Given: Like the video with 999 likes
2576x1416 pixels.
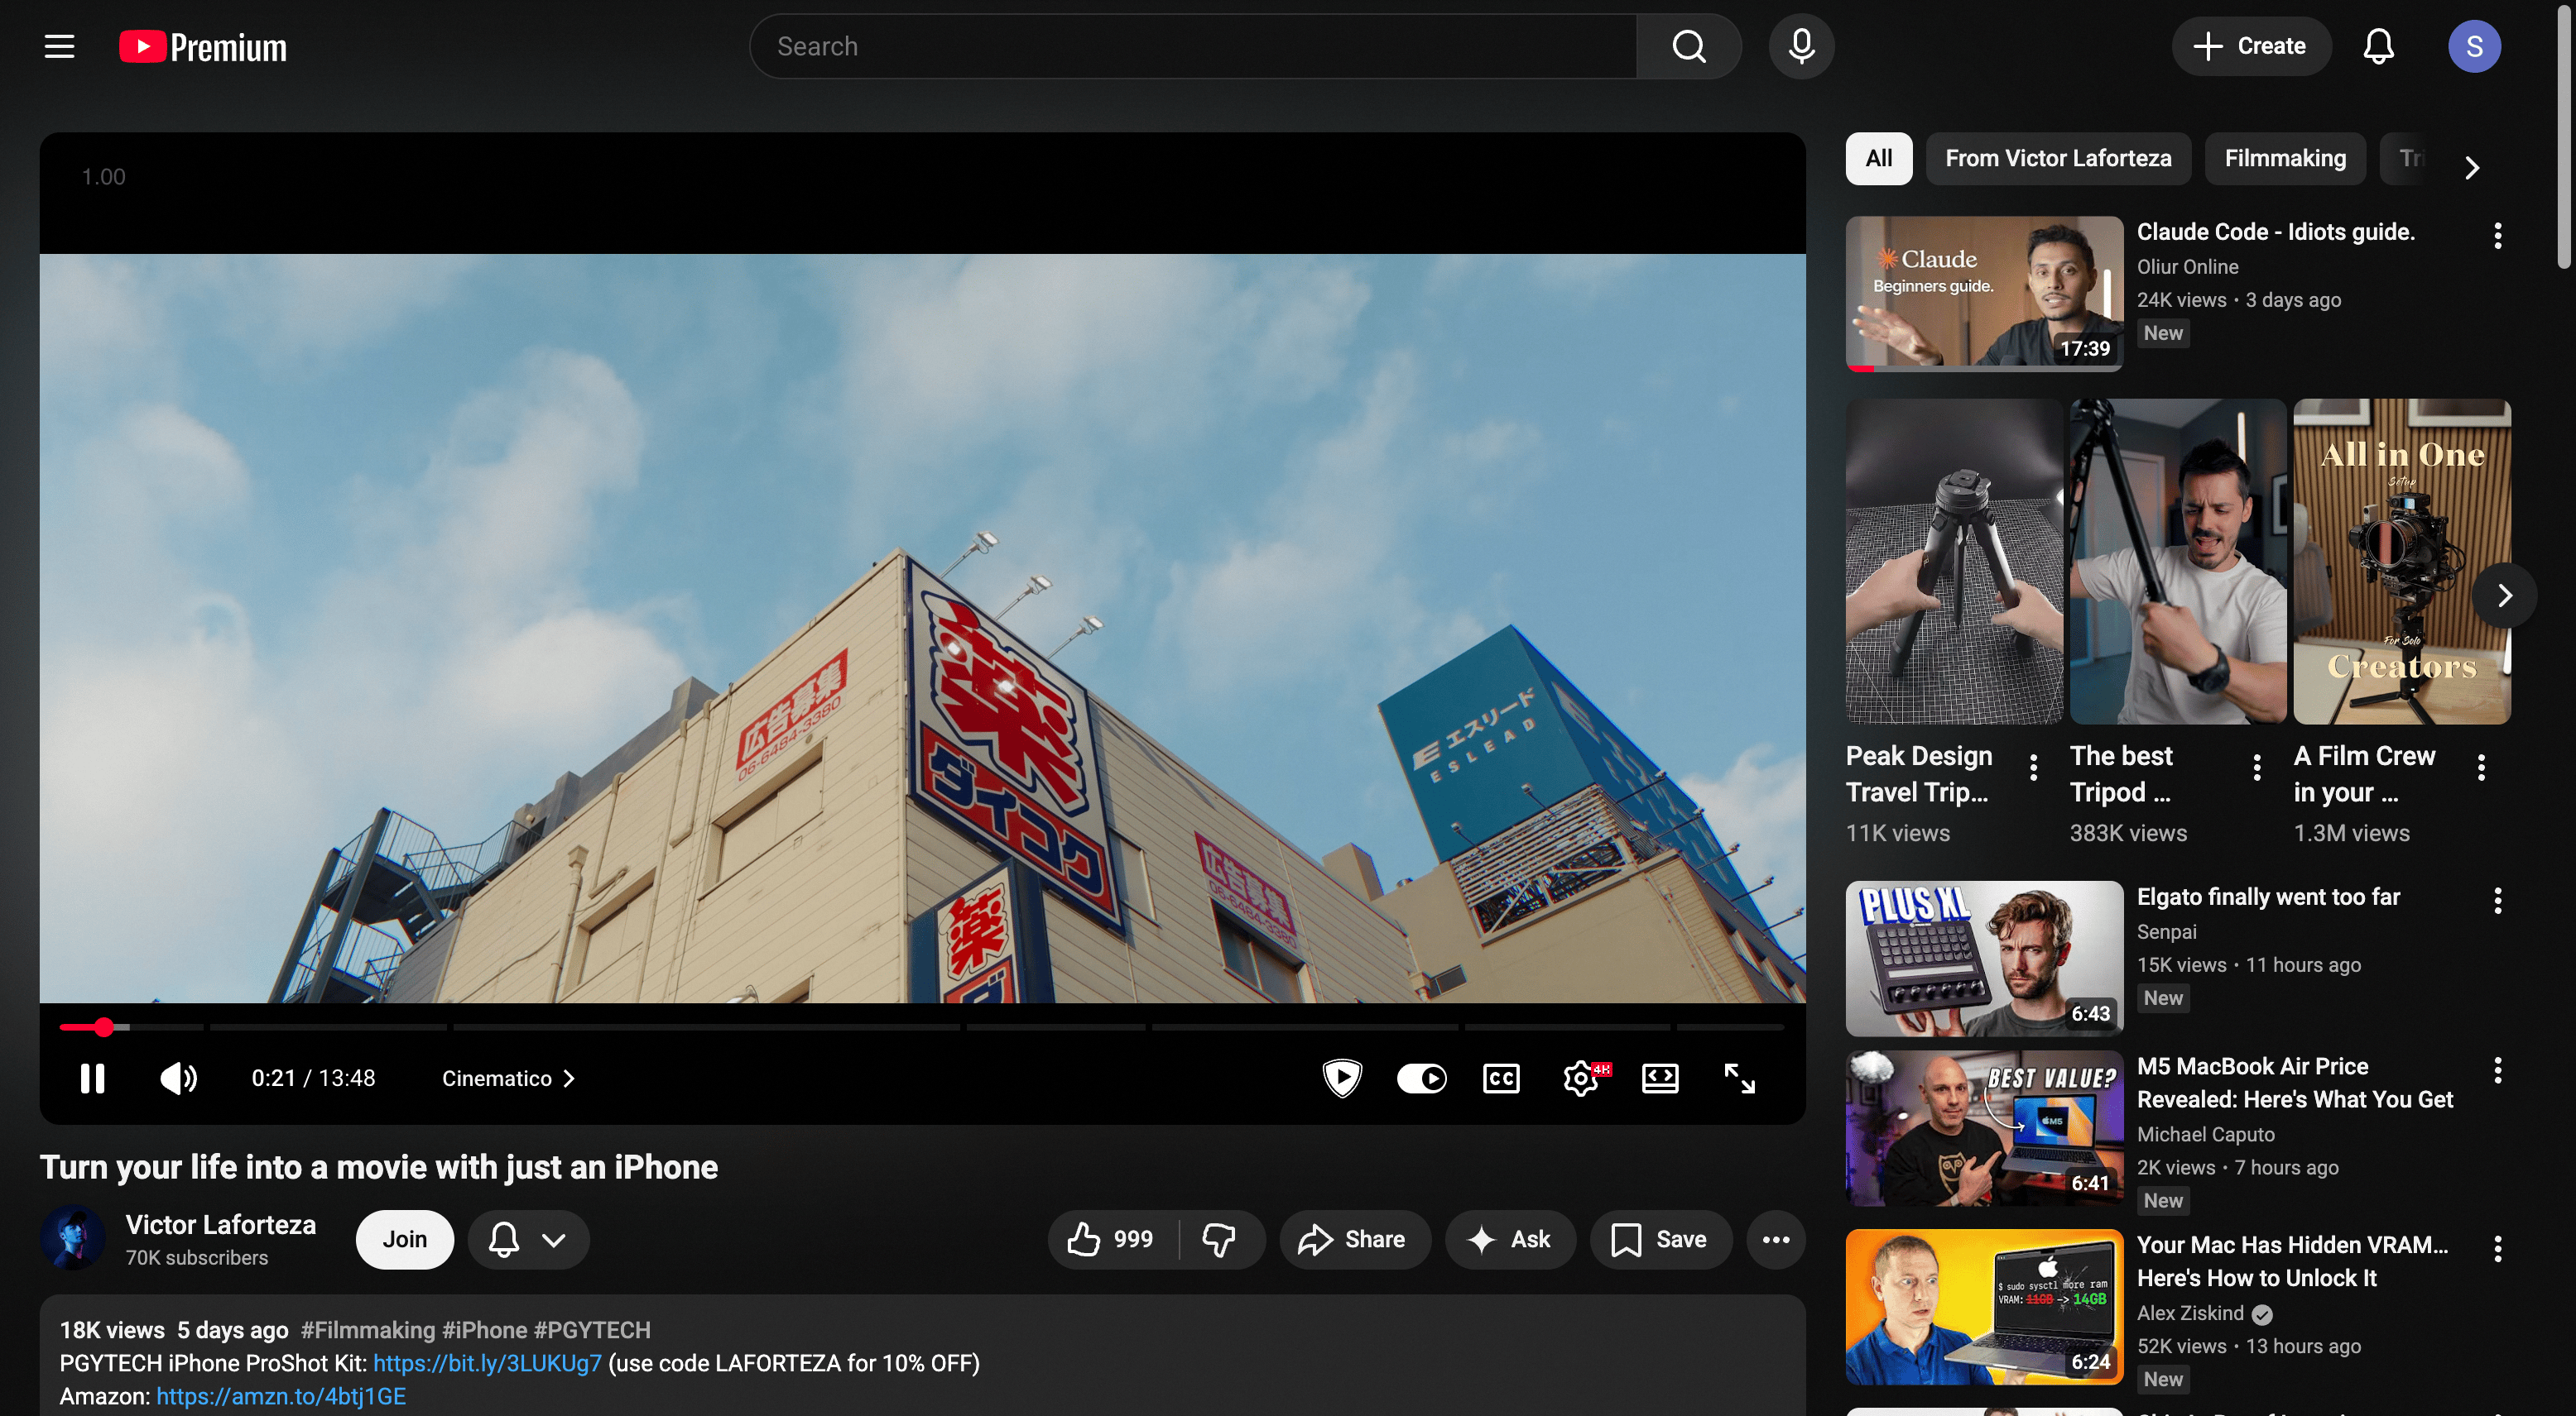Looking at the screenshot, I should (1111, 1239).
